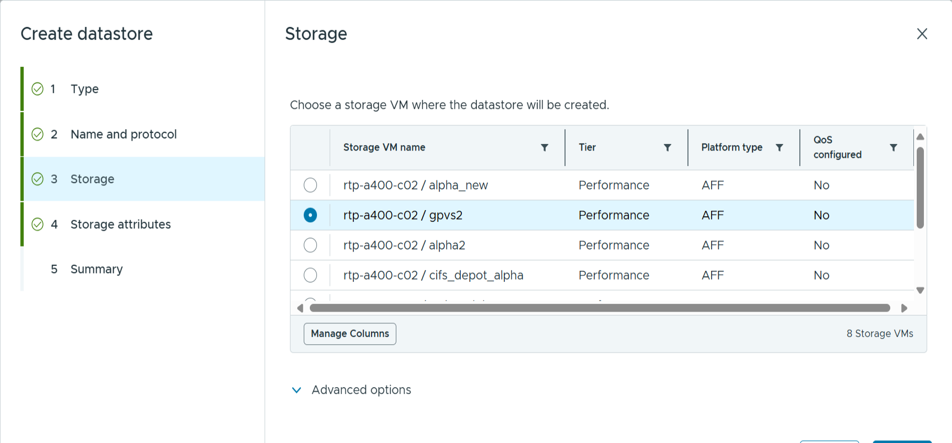Select the gpvs2 storage VM radio button

310,215
